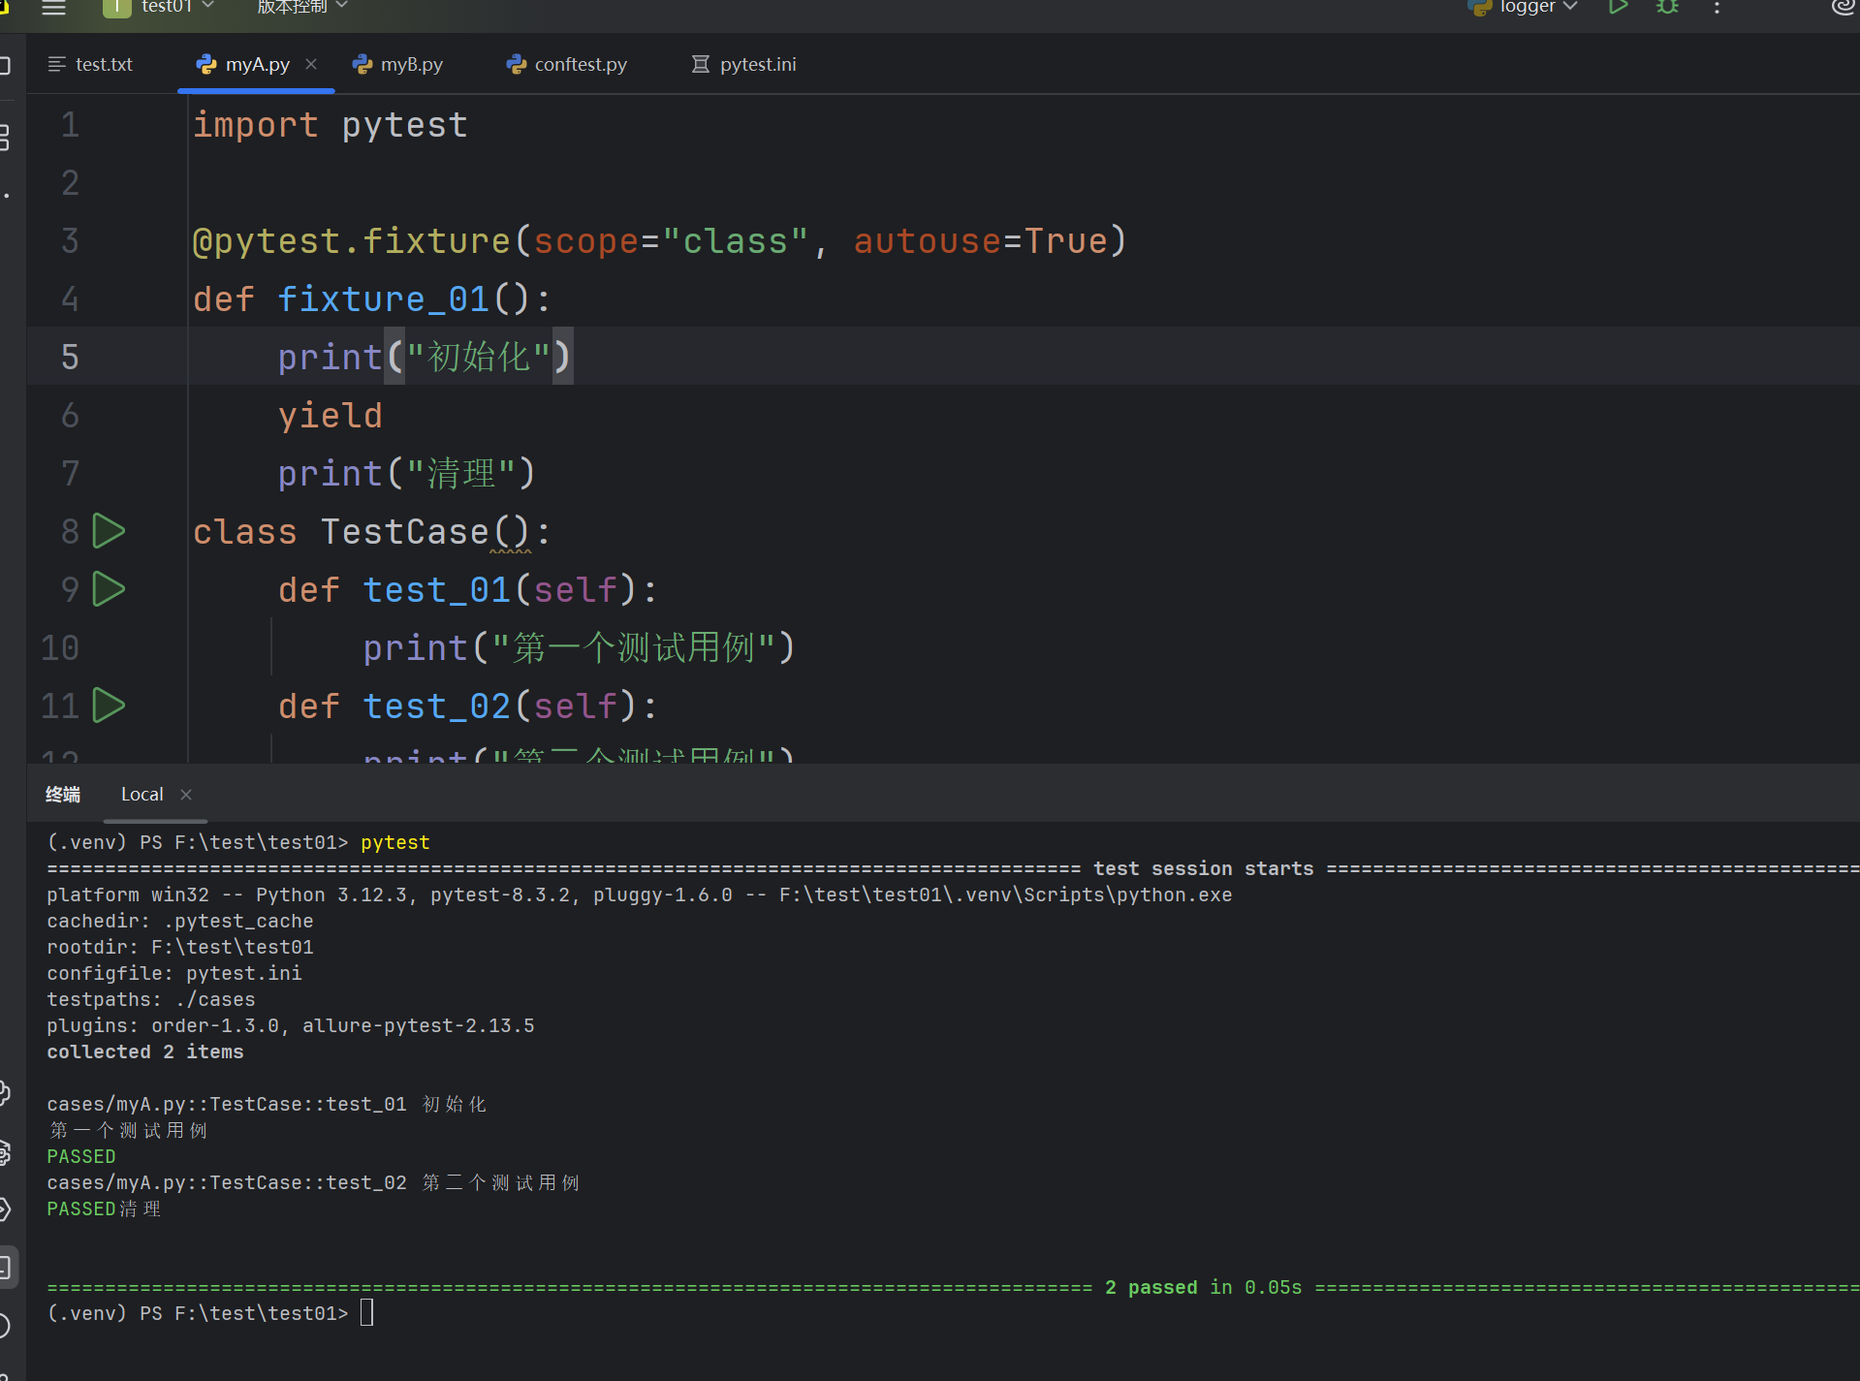
Task: Start debugging with the bug icon
Action: coord(1667,8)
